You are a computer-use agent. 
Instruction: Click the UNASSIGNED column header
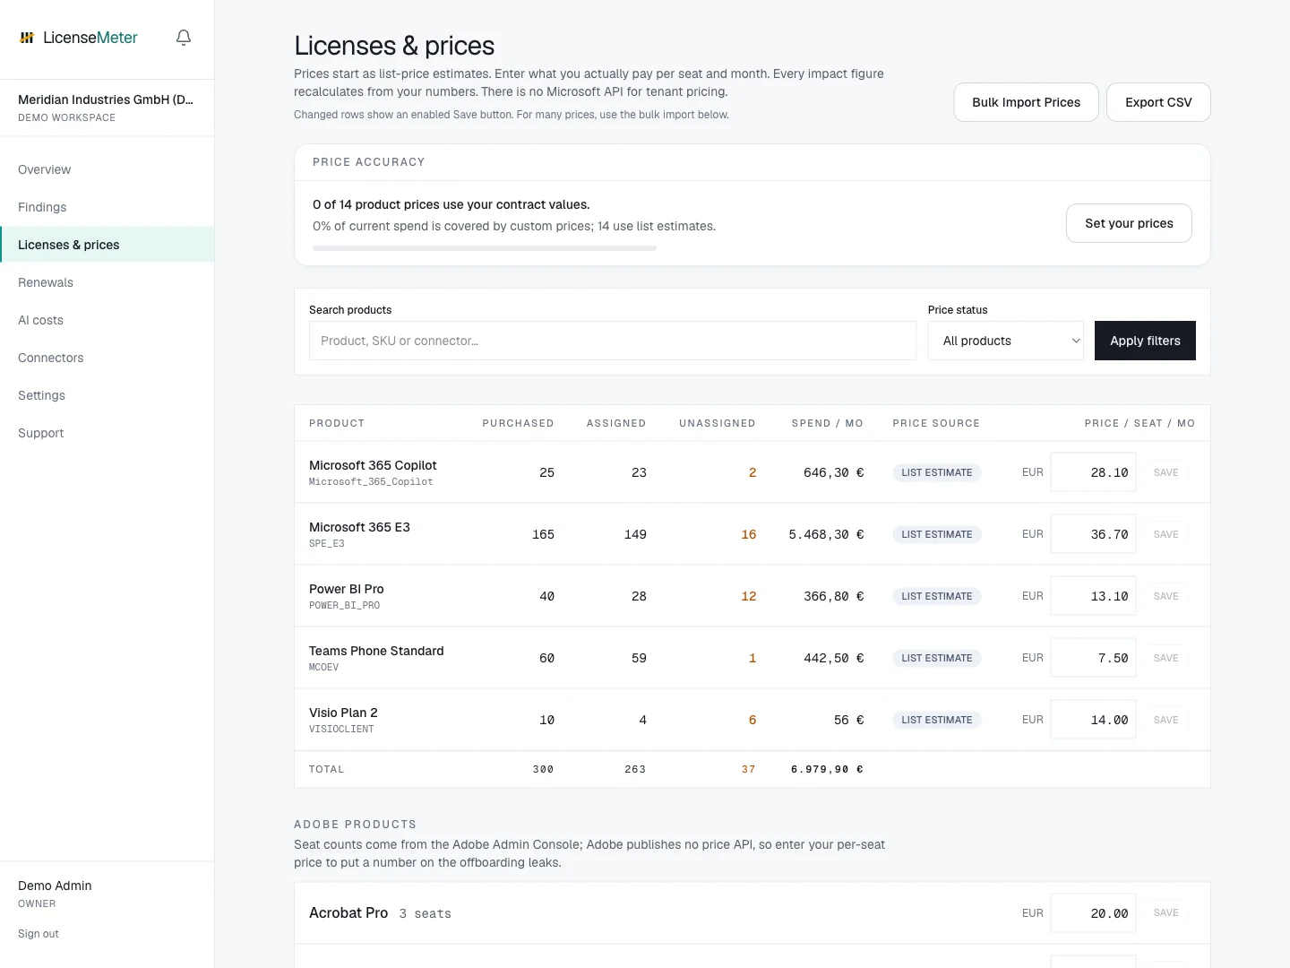pyautogui.click(x=717, y=423)
